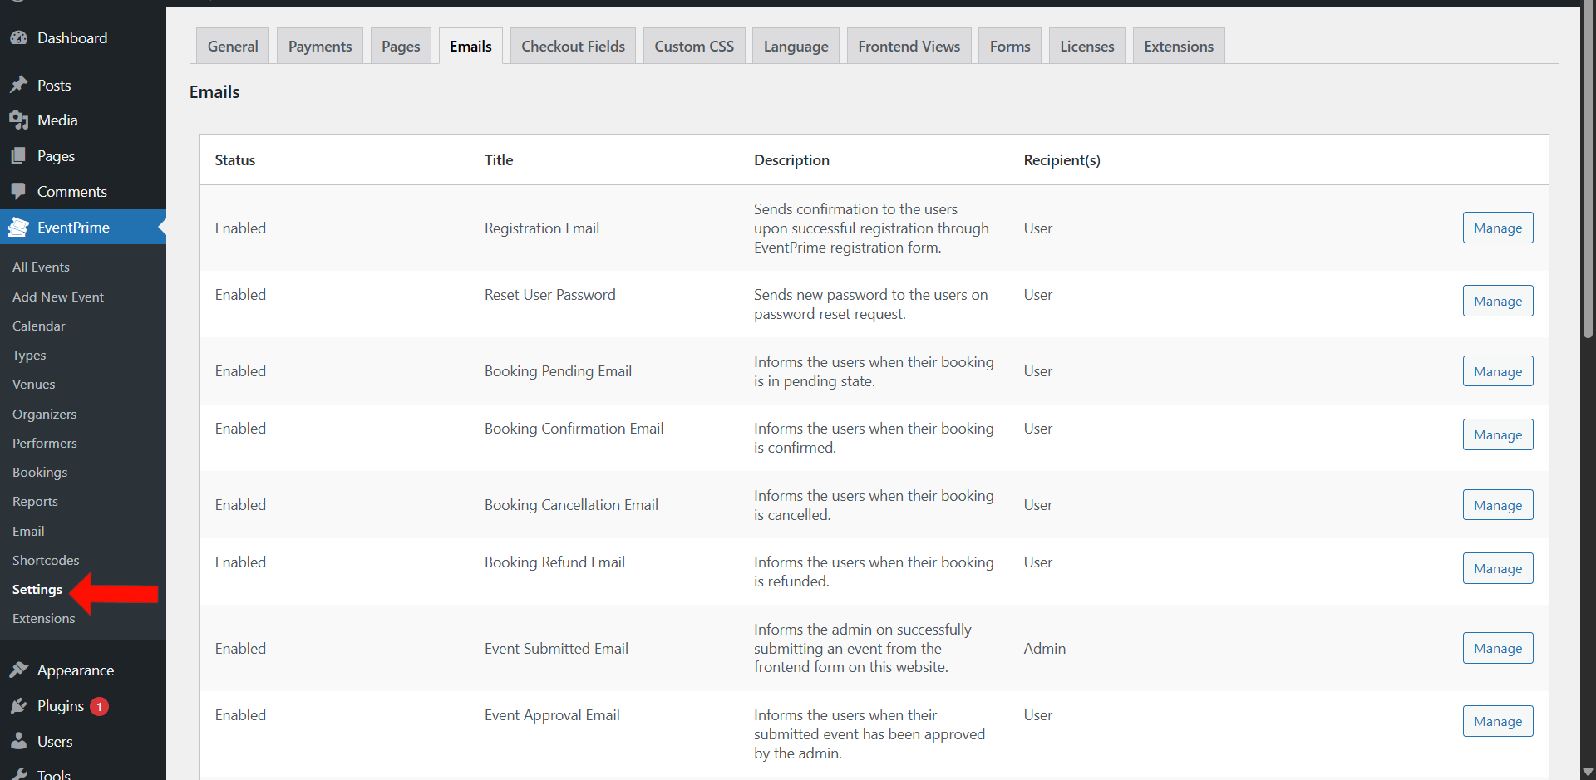Click the Posts pushpin icon

(x=18, y=86)
